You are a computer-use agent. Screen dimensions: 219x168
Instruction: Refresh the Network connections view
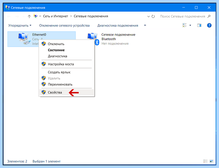[153, 16]
